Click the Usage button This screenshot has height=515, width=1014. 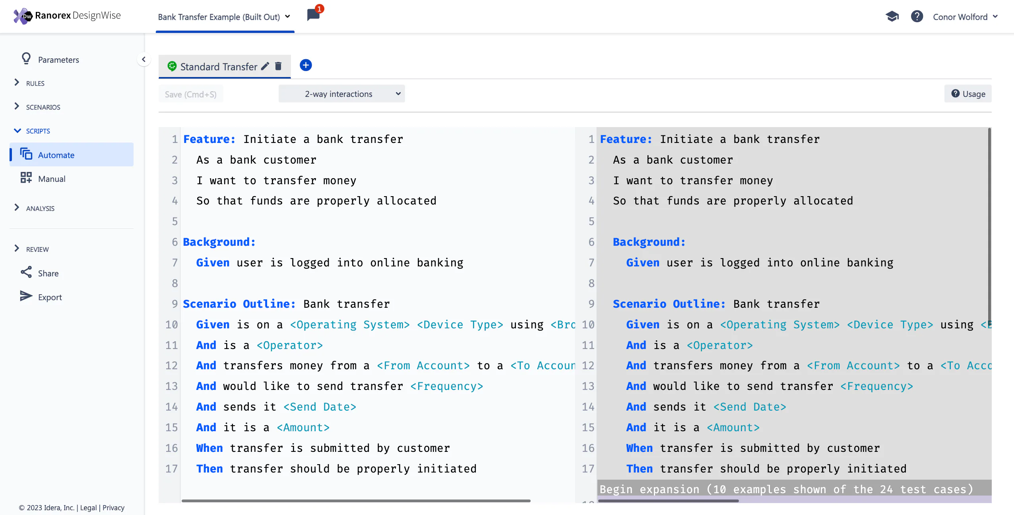[968, 94]
